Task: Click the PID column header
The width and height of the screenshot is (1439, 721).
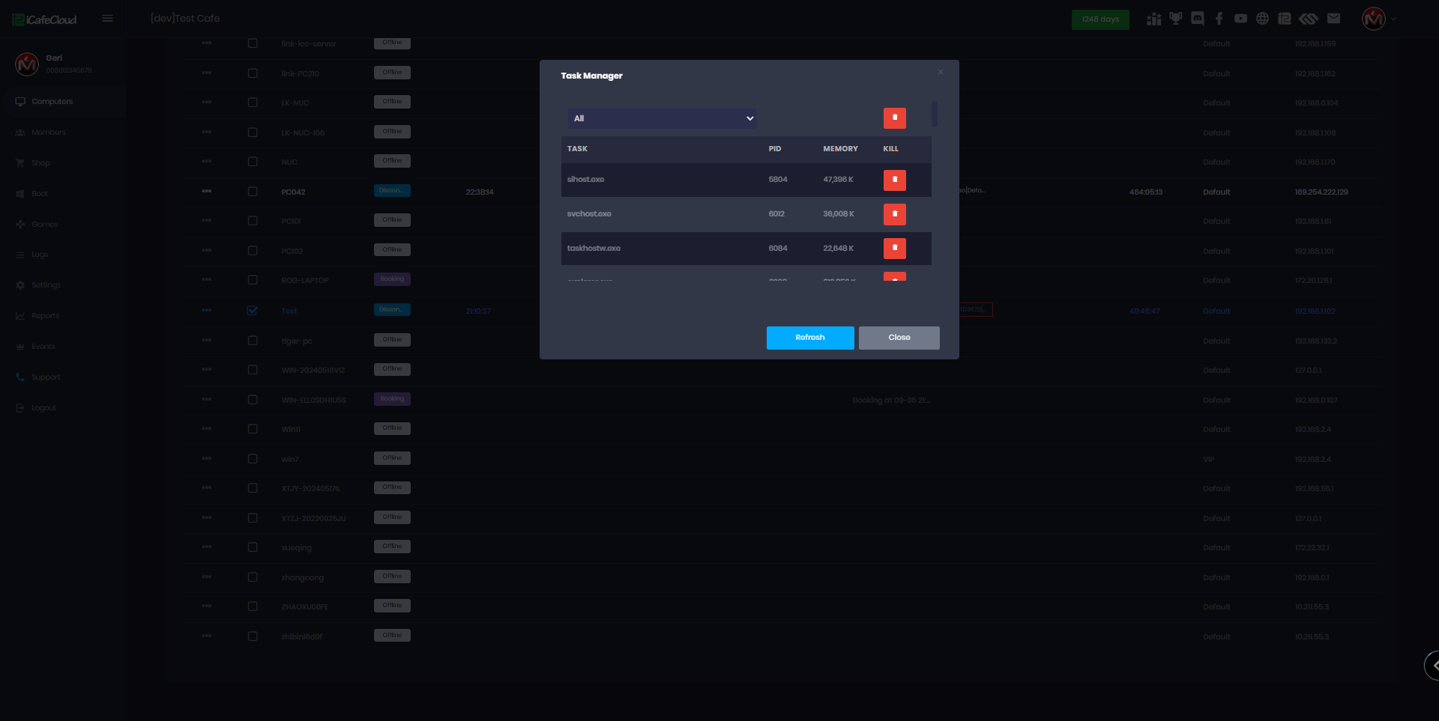Action: point(775,149)
